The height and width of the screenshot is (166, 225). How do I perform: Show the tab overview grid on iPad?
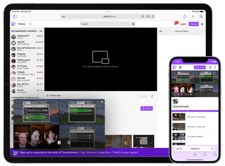coord(201,17)
